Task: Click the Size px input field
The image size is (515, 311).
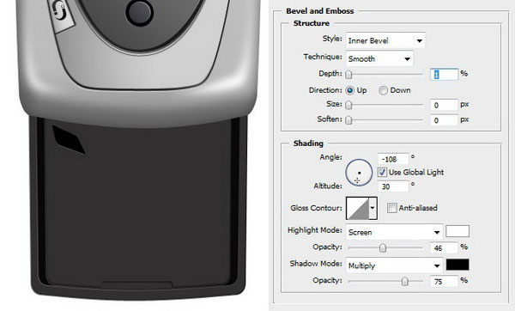Action: point(444,105)
